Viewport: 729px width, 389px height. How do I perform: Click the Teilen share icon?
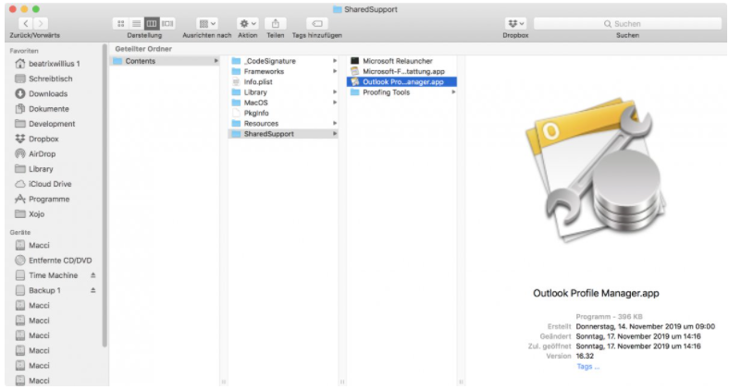[x=276, y=22]
